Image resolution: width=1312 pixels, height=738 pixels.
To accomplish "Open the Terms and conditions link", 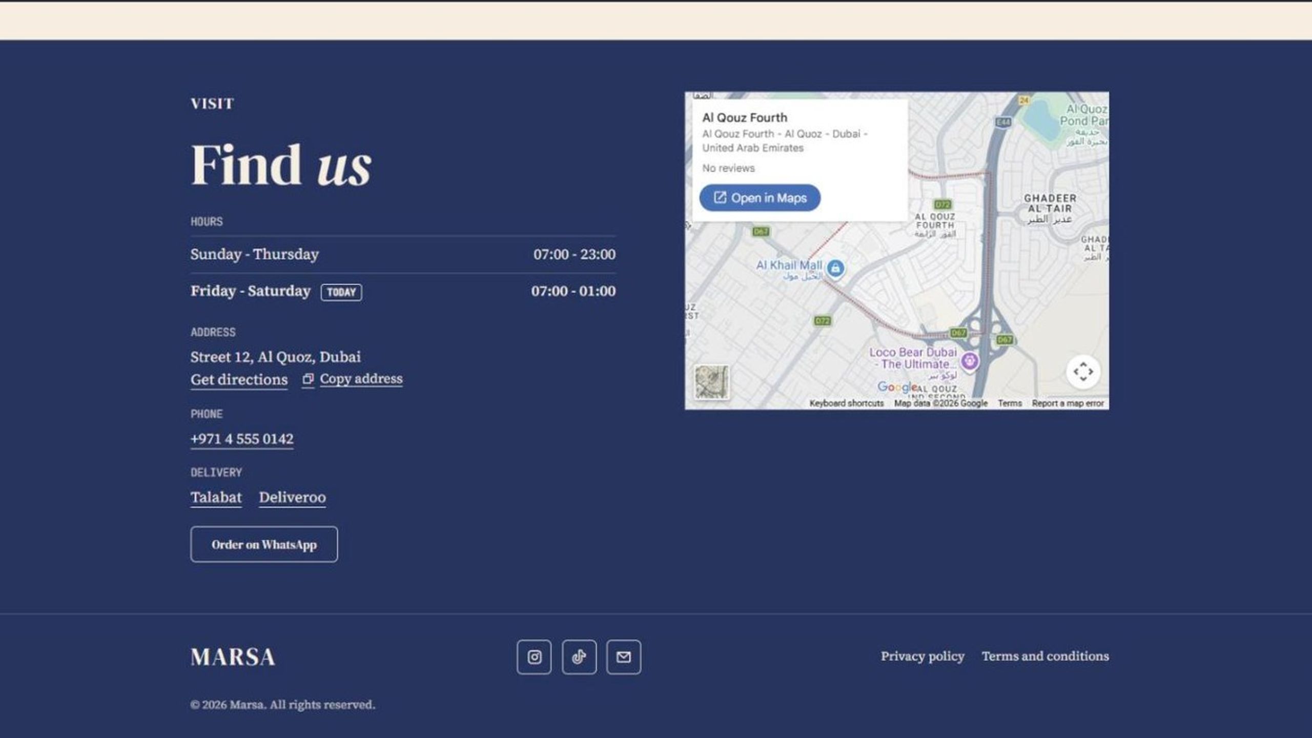I will coord(1045,657).
